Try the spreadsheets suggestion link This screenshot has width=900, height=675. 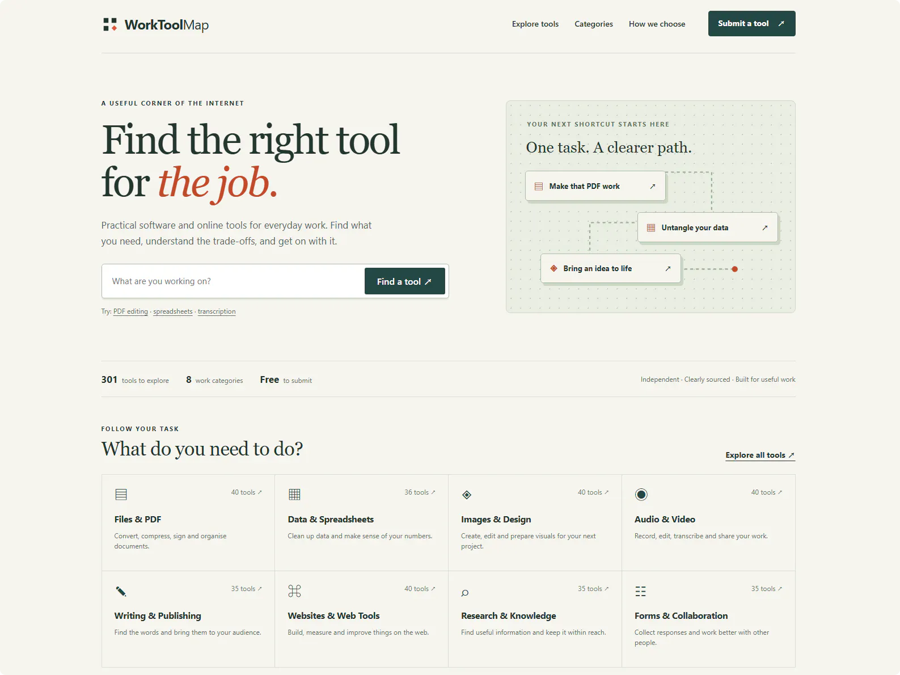(x=173, y=311)
